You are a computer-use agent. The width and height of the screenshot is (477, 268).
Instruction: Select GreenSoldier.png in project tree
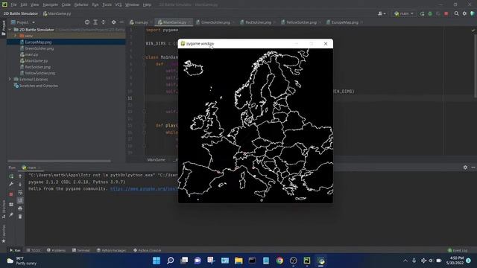coord(39,48)
